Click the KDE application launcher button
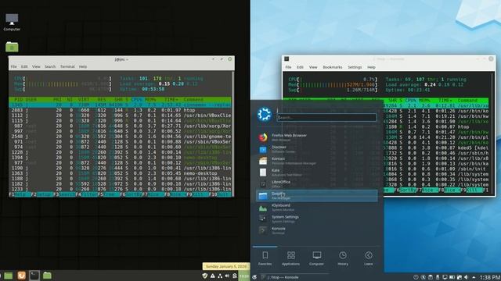 254,277
